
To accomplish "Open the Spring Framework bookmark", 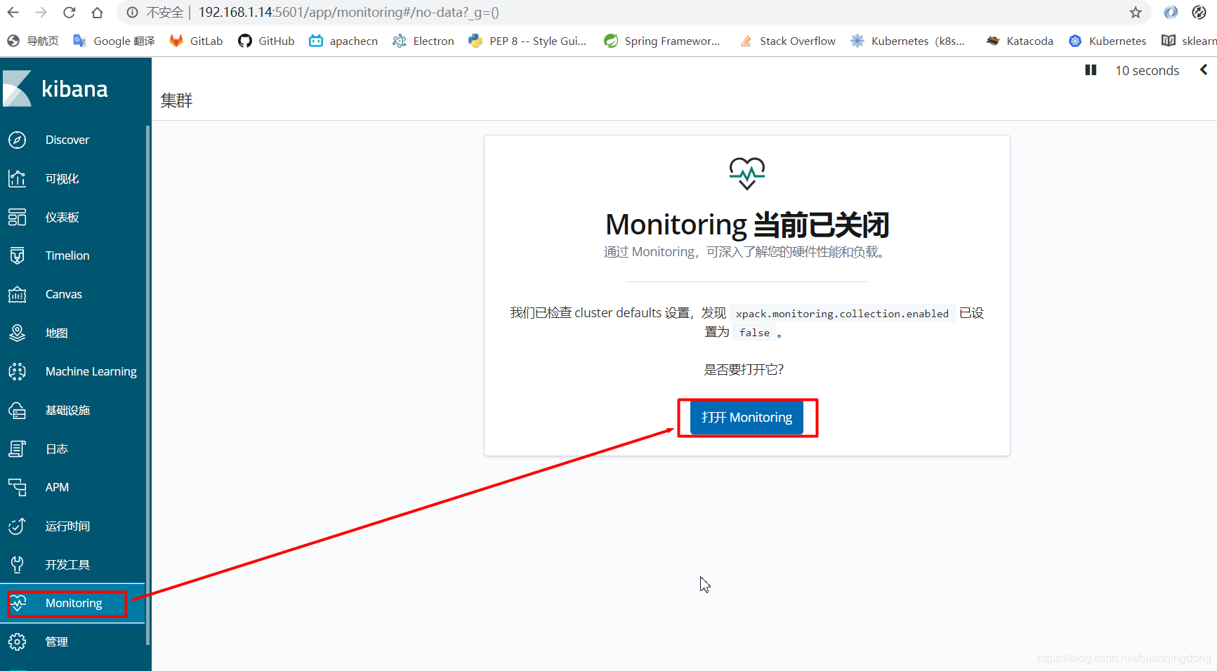I will click(662, 41).
